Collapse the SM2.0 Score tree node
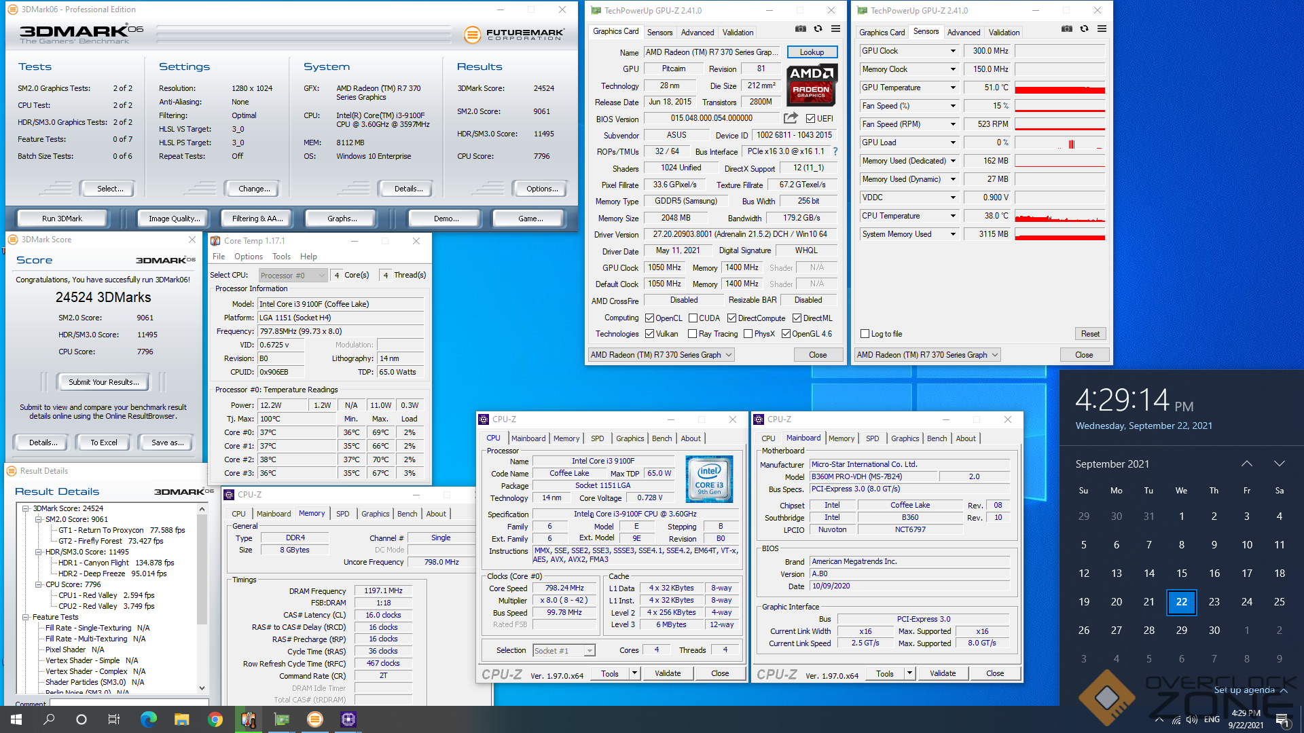Image resolution: width=1304 pixels, height=733 pixels. point(39,519)
